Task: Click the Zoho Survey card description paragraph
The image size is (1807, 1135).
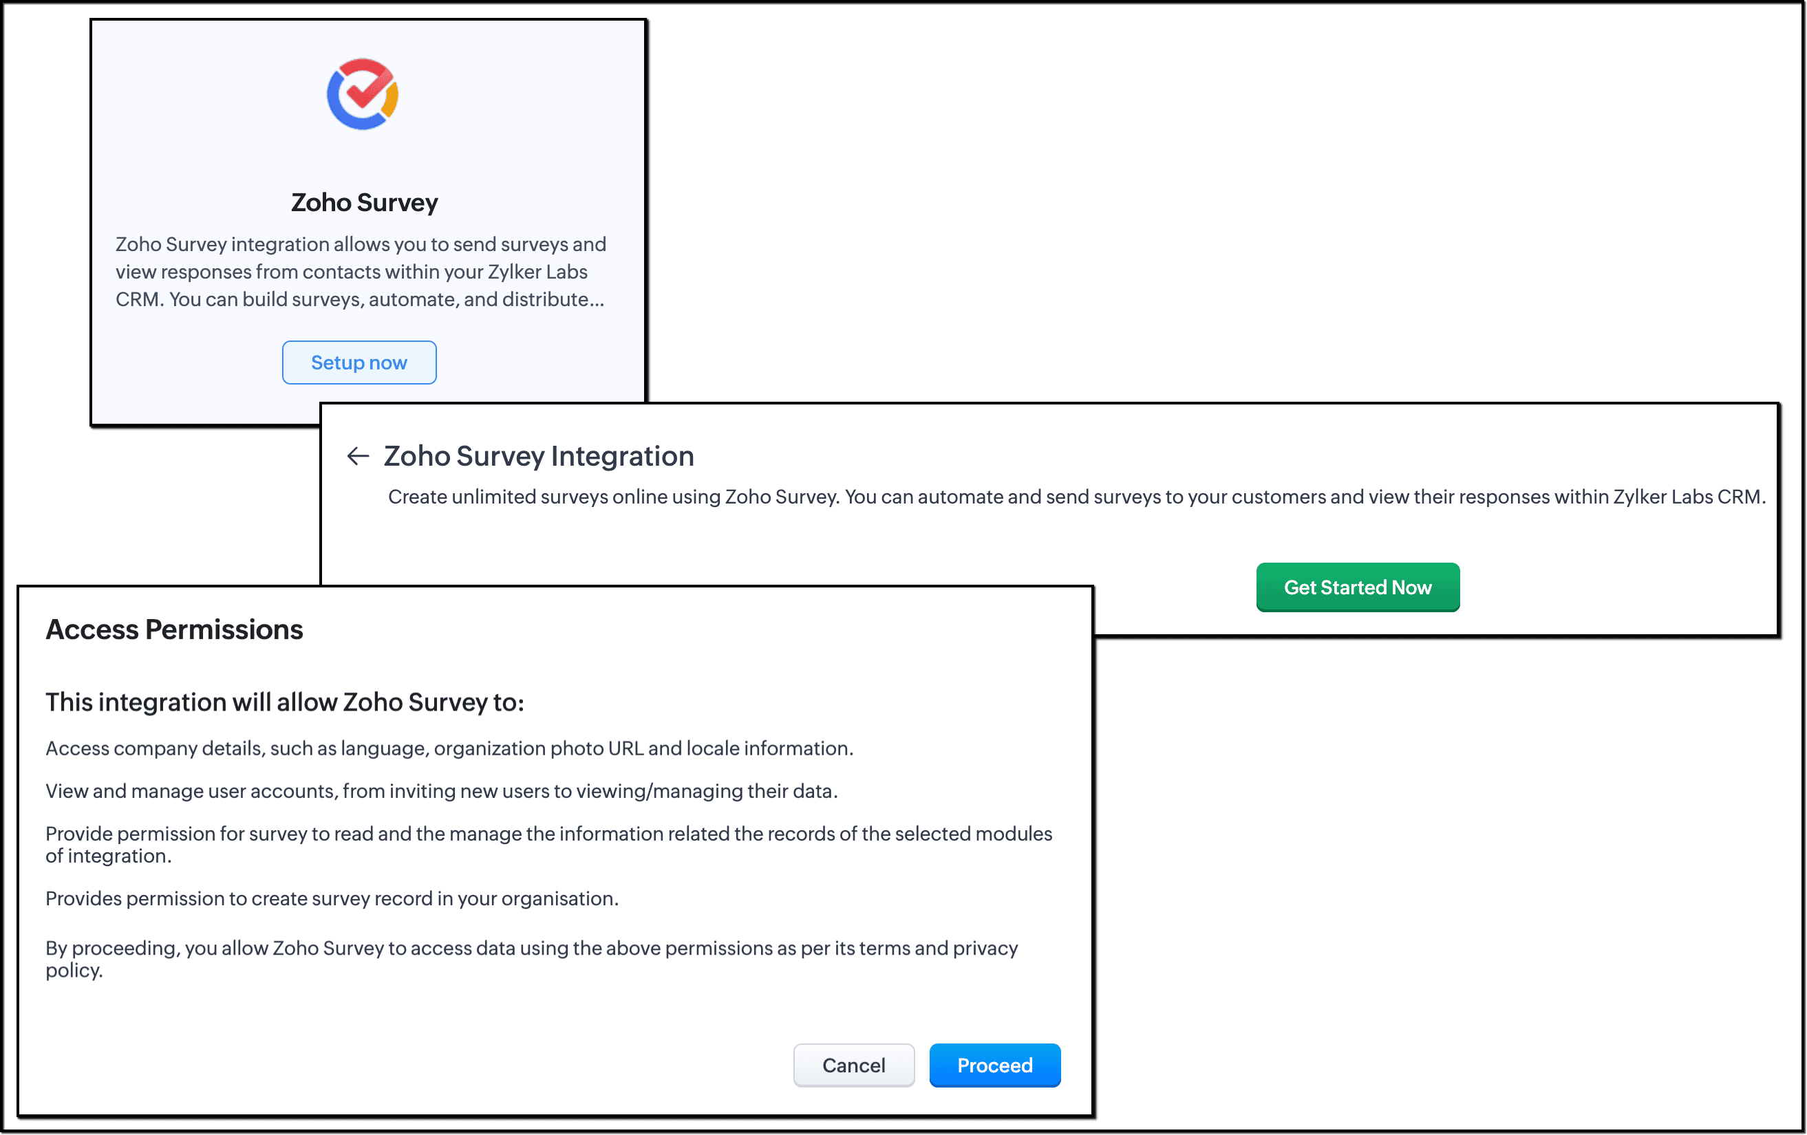Action: pyautogui.click(x=360, y=272)
